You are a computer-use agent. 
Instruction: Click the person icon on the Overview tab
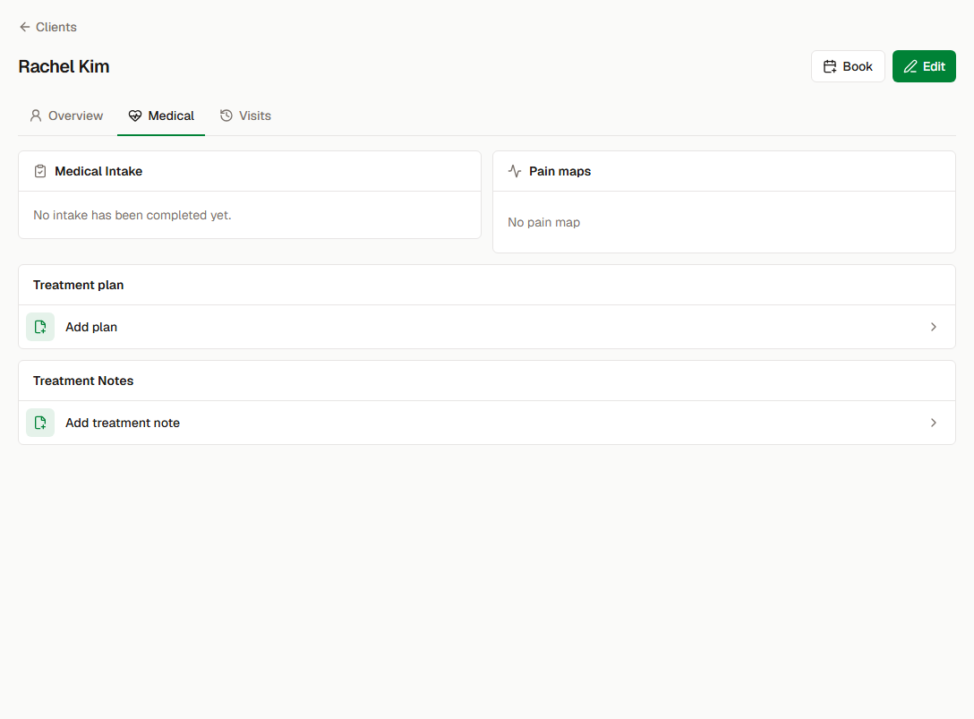[x=36, y=116]
